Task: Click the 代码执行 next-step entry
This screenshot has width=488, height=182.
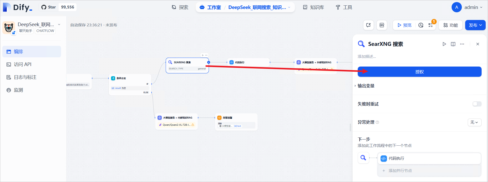Action: 429,158
